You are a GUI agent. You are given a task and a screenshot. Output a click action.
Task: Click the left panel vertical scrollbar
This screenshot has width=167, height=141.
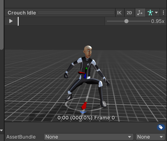tap(2, 25)
